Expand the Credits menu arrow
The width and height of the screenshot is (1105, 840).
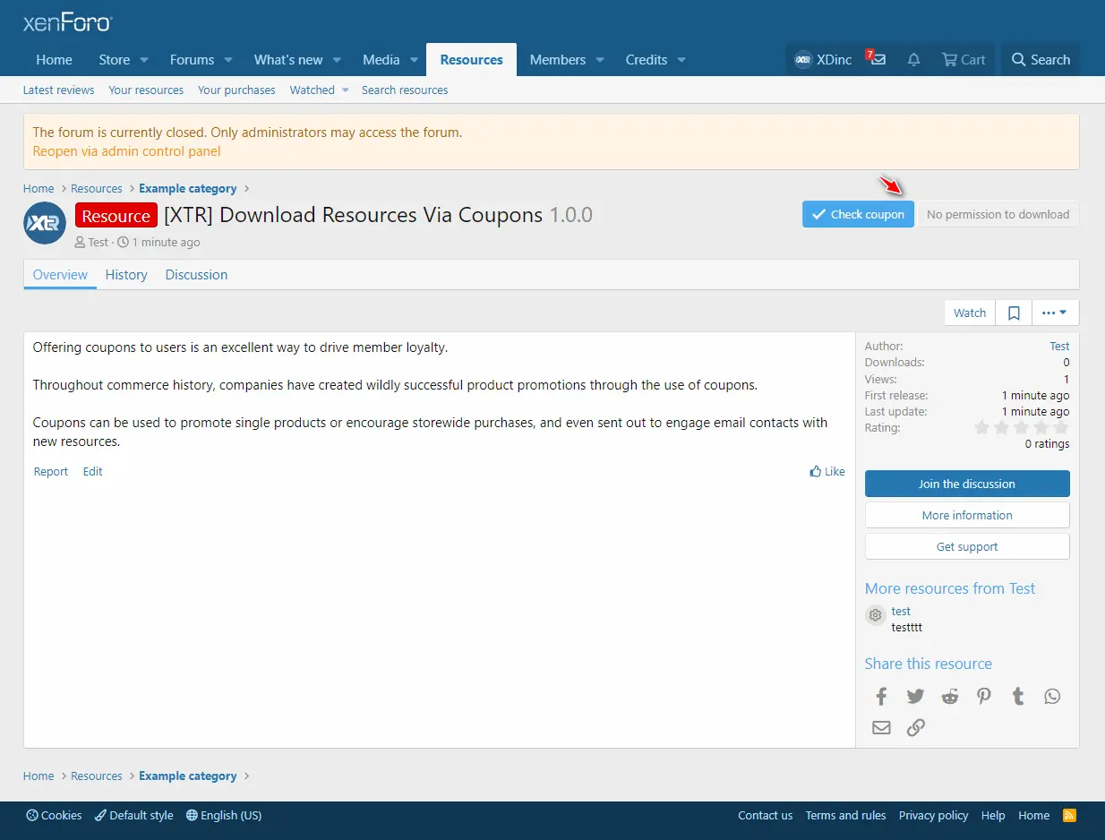pyautogui.click(x=681, y=60)
